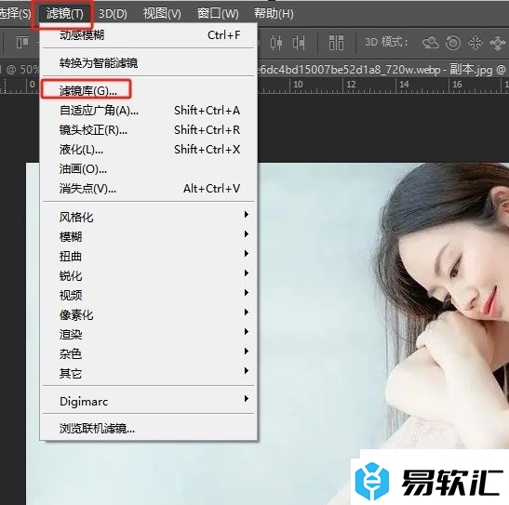Expand the Digimarc submenu

(x=149, y=401)
